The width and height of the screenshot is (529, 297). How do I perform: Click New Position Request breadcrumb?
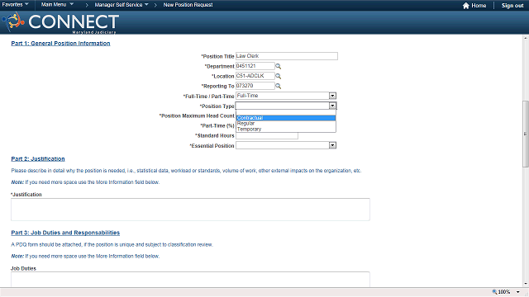click(x=188, y=5)
